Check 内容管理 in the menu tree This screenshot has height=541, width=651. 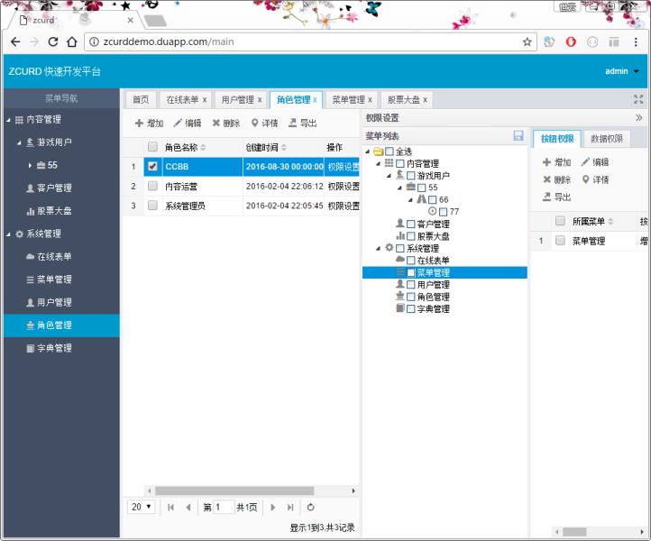click(x=400, y=163)
